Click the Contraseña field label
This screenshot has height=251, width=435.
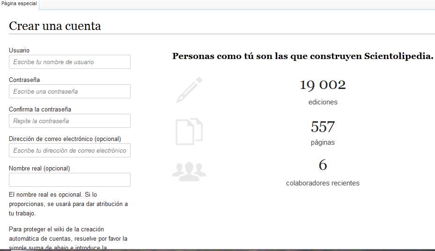pyautogui.click(x=24, y=80)
